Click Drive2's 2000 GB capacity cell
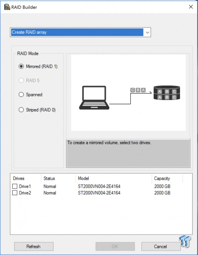198x255 pixels. 162,193
